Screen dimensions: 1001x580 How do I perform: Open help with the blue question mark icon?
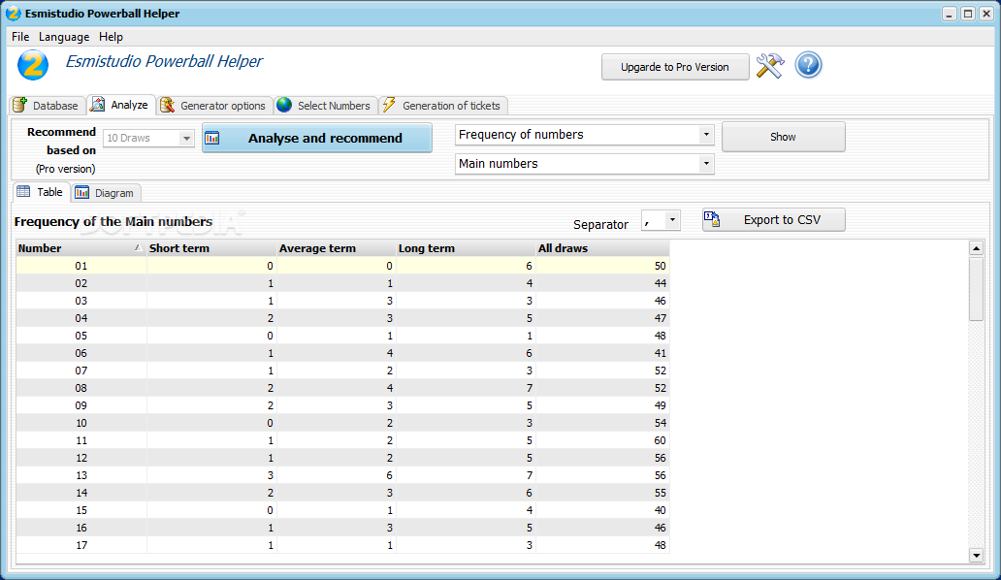tap(808, 65)
